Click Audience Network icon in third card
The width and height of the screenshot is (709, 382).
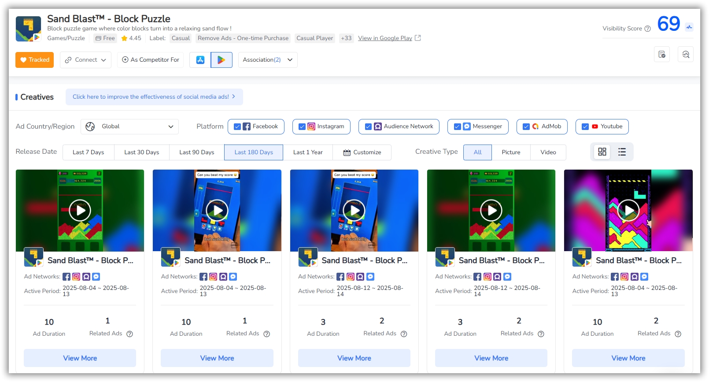[x=360, y=277]
